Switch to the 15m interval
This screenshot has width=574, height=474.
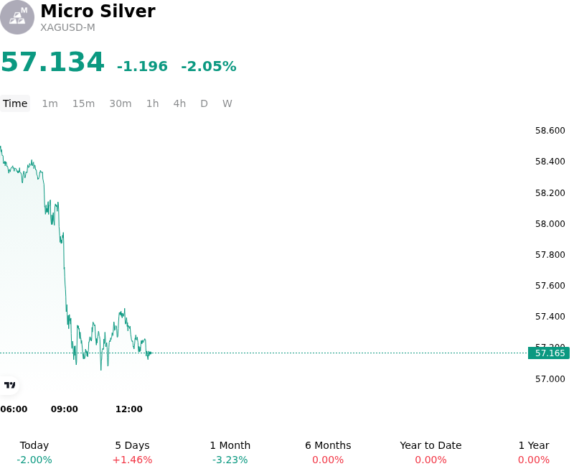tap(83, 103)
